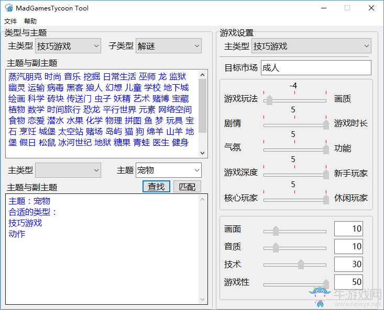Close the MadGamesTycoon Tool window
The height and width of the screenshot is (310, 384).
(x=371, y=8)
